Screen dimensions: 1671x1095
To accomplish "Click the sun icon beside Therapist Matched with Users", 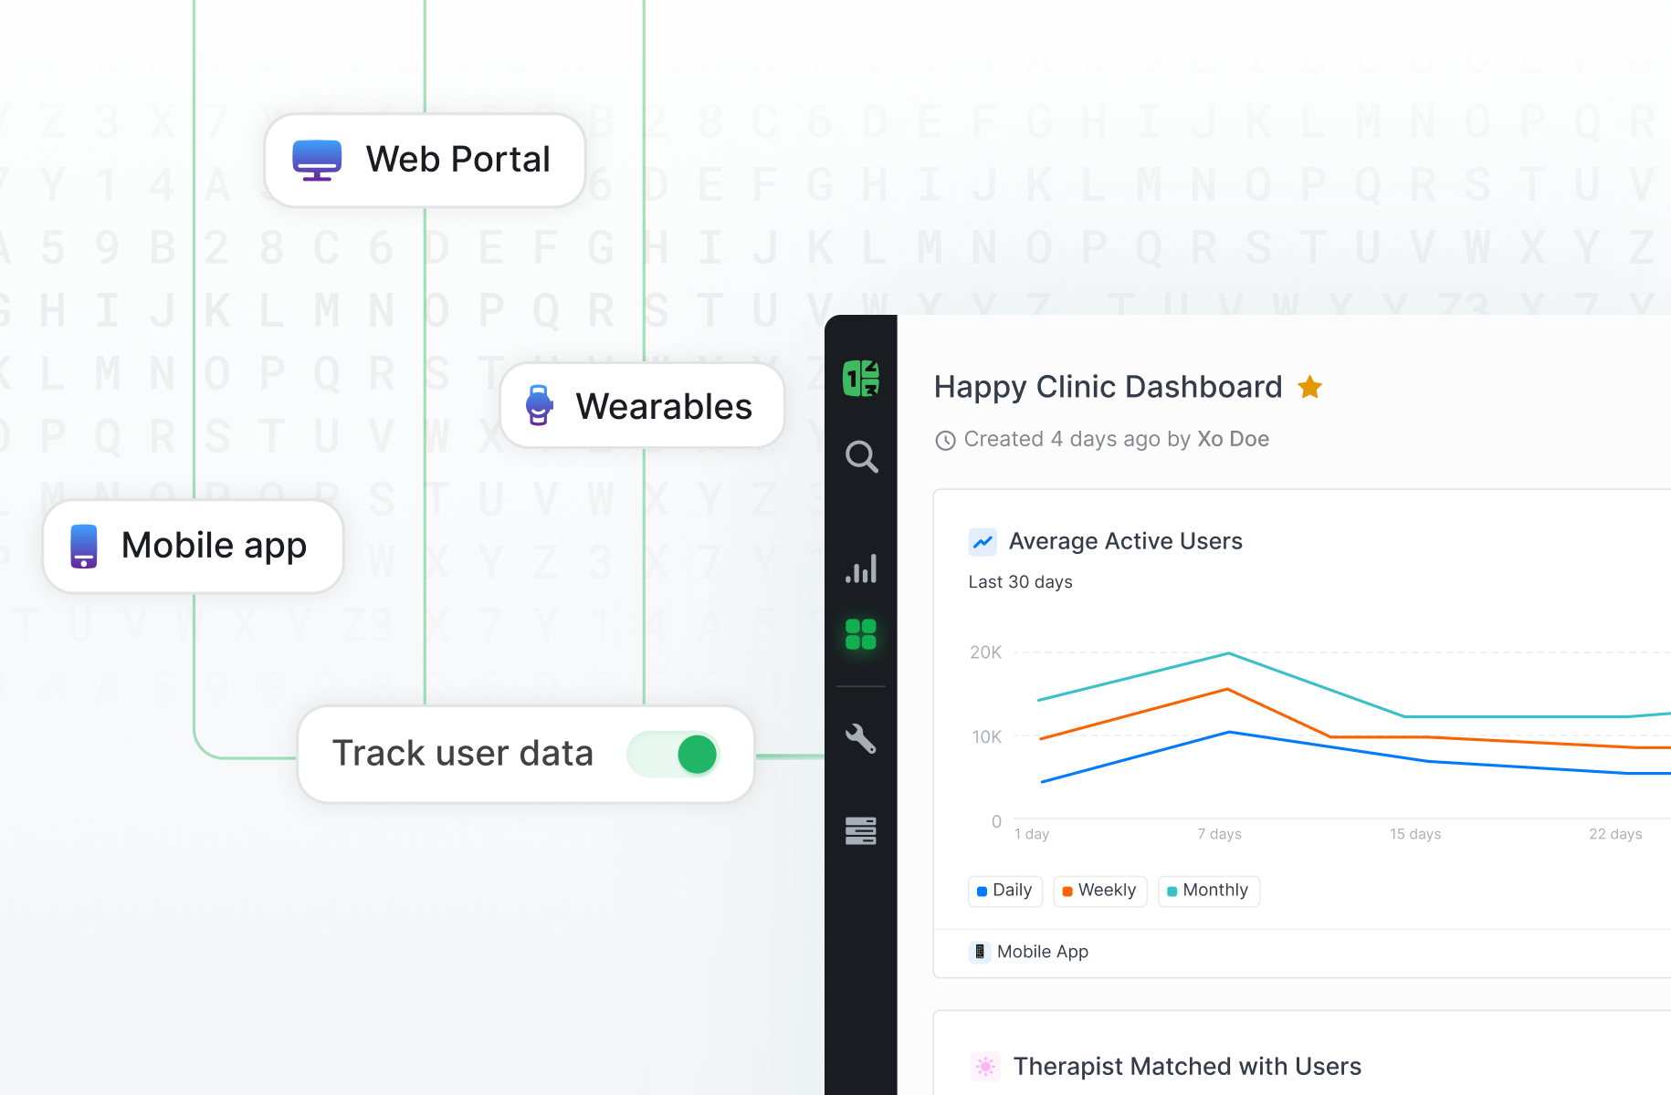I will pyautogui.click(x=984, y=1066).
